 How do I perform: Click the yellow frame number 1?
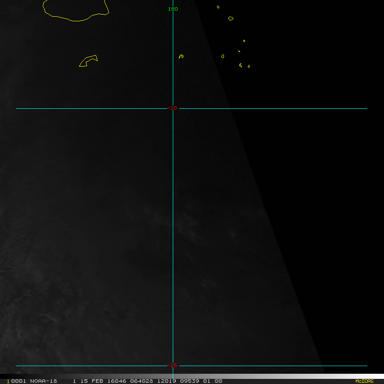click(8, 381)
